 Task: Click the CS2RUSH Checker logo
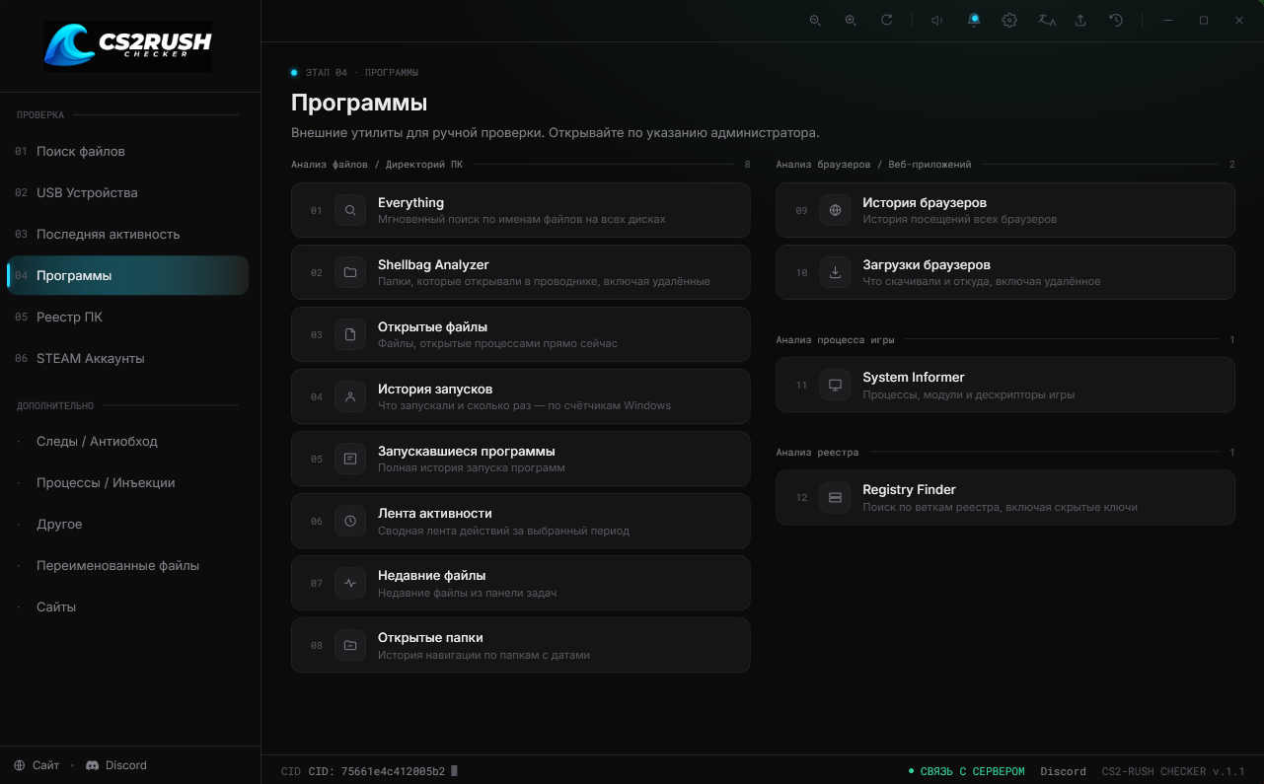coord(128,46)
